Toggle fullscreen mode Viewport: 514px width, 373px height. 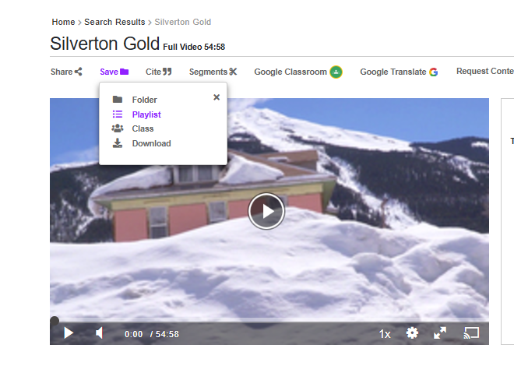[x=440, y=333]
